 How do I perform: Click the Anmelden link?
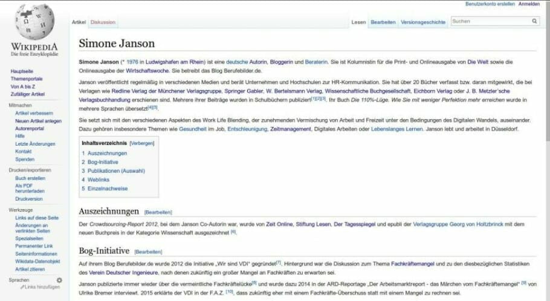(x=529, y=4)
